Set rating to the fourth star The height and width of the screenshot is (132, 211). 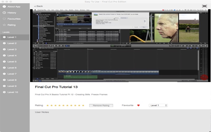click(x=59, y=105)
